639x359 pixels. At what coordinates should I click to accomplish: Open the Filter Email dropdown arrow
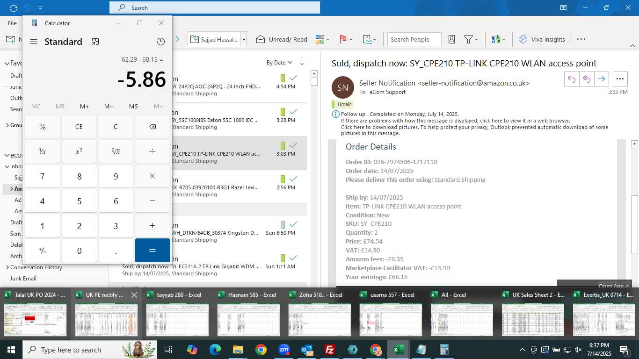click(476, 40)
